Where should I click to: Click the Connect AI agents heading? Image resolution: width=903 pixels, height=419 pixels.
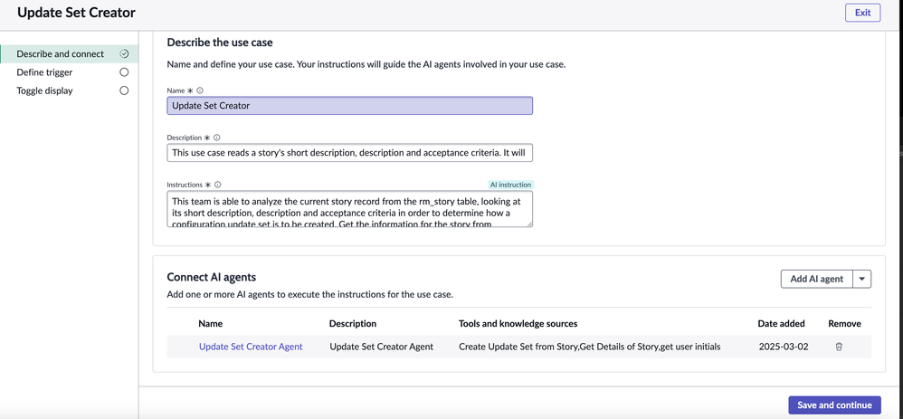[x=212, y=277]
